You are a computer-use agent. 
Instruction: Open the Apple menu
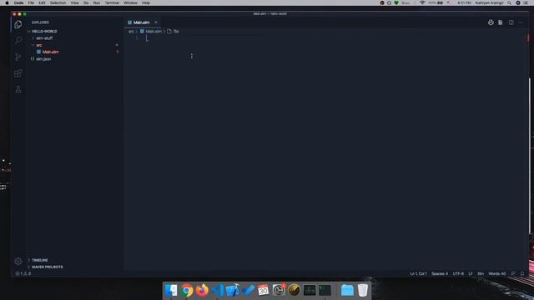coord(7,2)
